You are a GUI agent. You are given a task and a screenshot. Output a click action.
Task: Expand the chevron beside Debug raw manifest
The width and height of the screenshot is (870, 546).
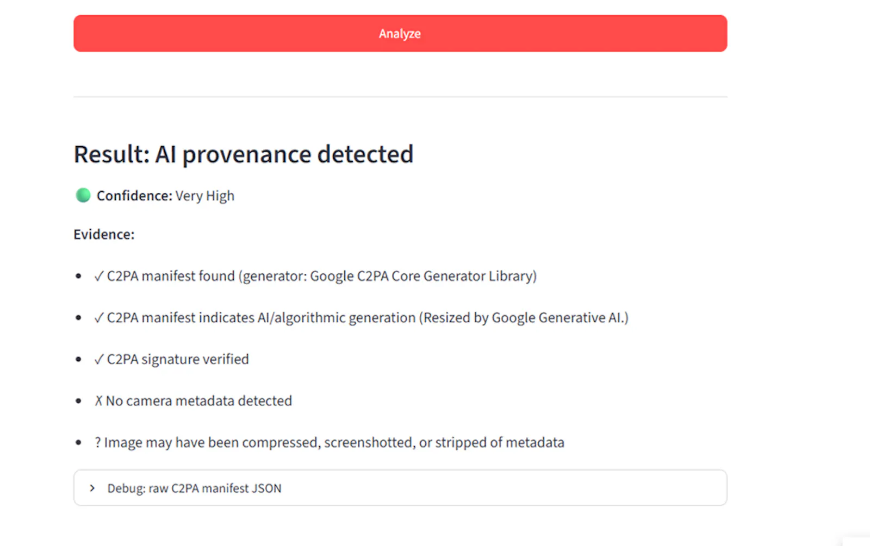[x=92, y=488]
